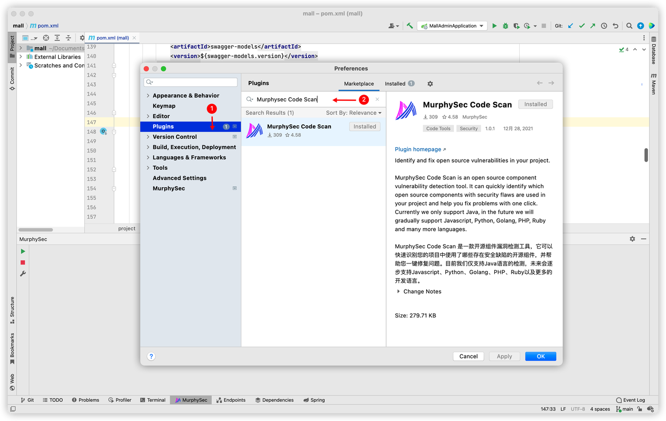Expand the Editor settings category
Image resolution: width=666 pixels, height=421 pixels.
coord(148,116)
